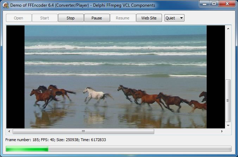Click the greyed-out Start button
The image size is (238, 157).
pyautogui.click(x=45, y=18)
